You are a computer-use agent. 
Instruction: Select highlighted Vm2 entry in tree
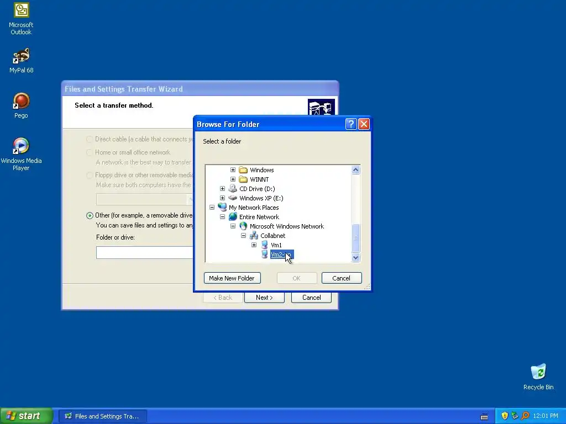[x=282, y=254]
